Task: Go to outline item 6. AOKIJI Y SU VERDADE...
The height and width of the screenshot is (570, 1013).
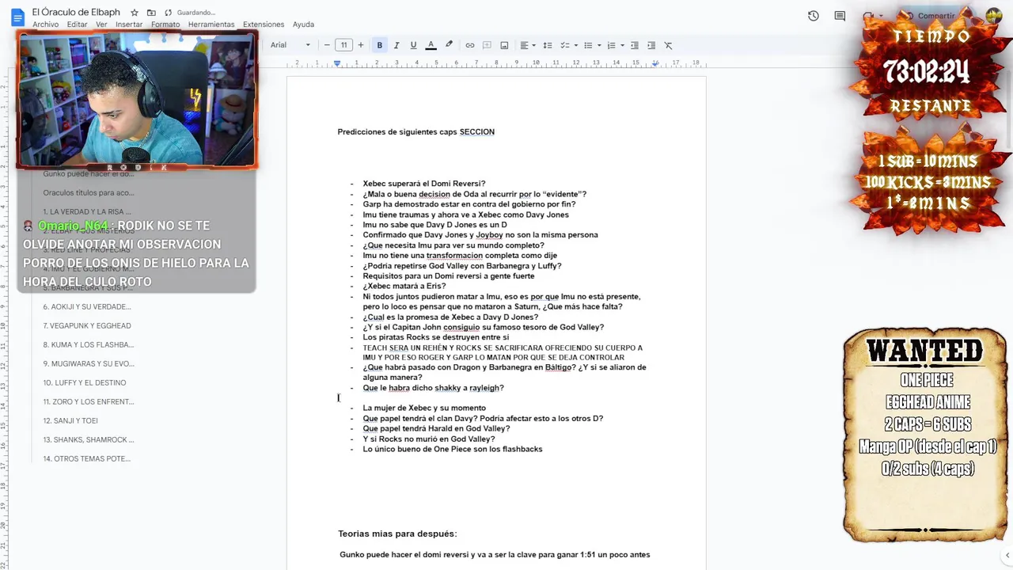Action: [87, 306]
